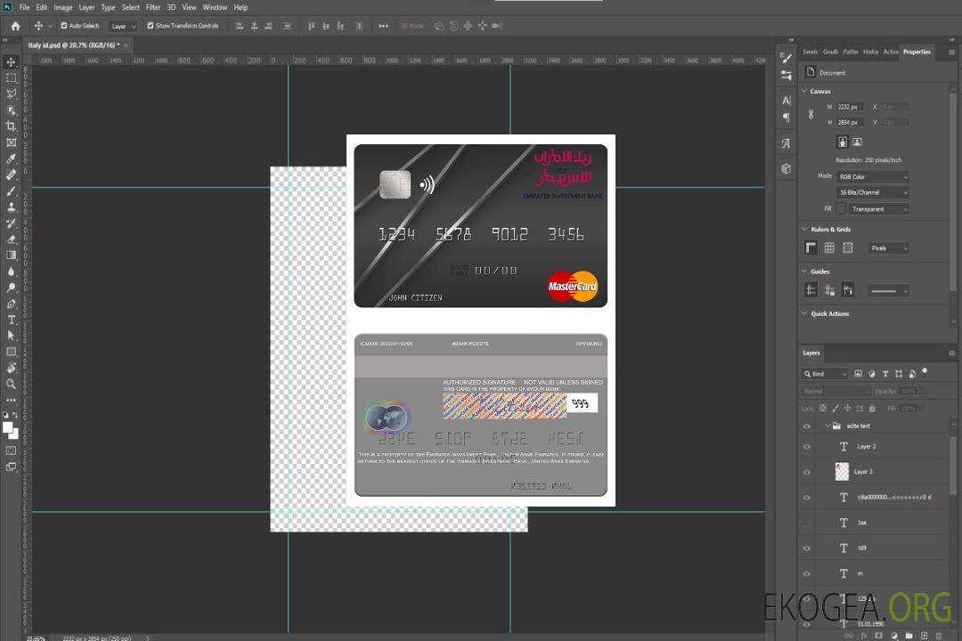This screenshot has height=641, width=962.
Task: Open the Window menu
Action: coord(215,7)
